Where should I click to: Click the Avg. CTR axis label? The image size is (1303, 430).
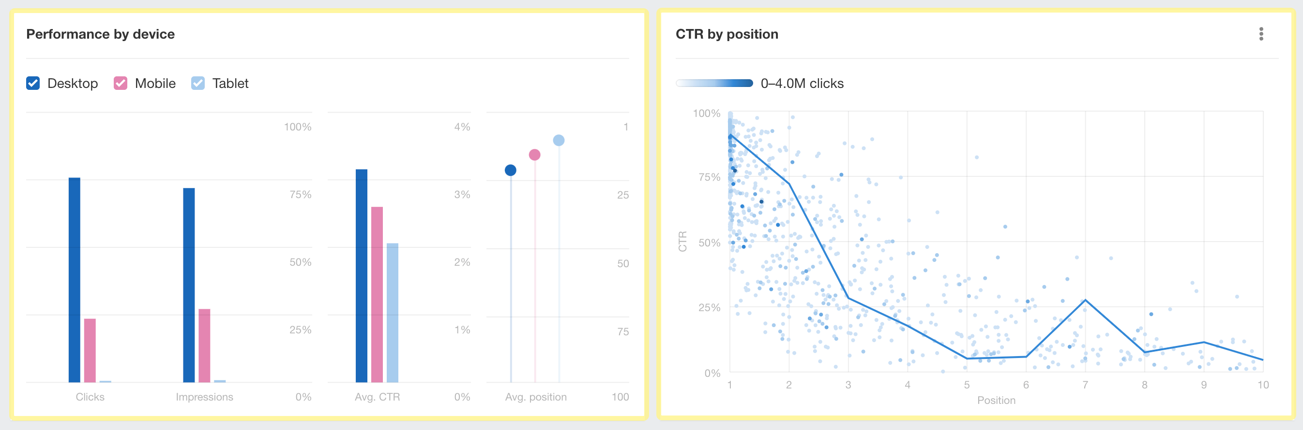coord(377,397)
